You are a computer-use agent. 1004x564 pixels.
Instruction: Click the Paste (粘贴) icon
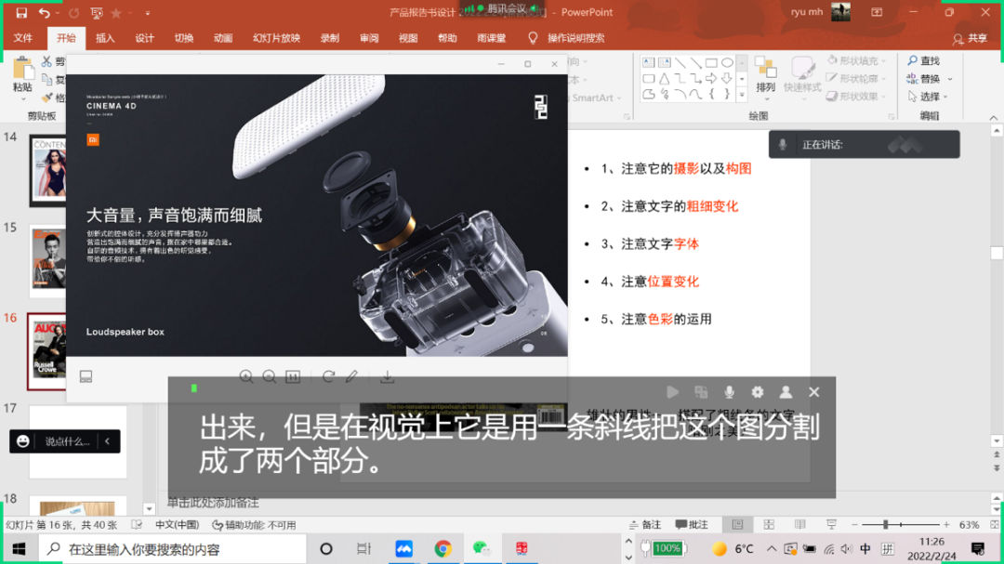22,74
